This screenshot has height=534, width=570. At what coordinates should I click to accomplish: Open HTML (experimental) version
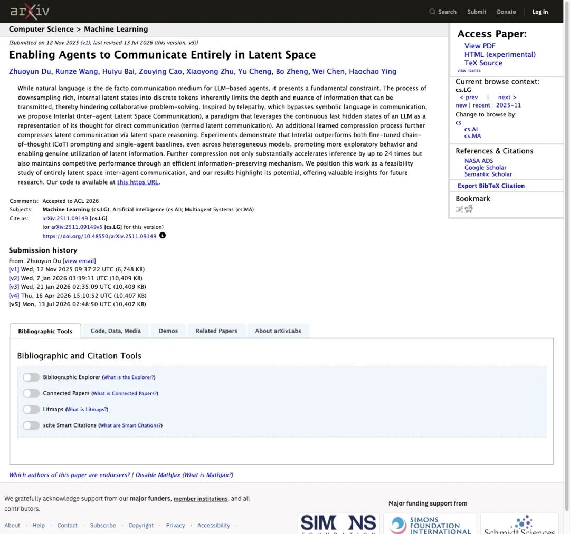(x=500, y=54)
